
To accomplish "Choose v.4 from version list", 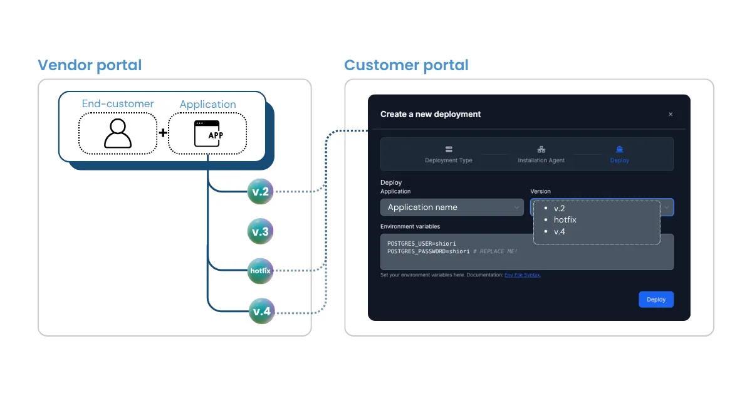I will tap(560, 232).
